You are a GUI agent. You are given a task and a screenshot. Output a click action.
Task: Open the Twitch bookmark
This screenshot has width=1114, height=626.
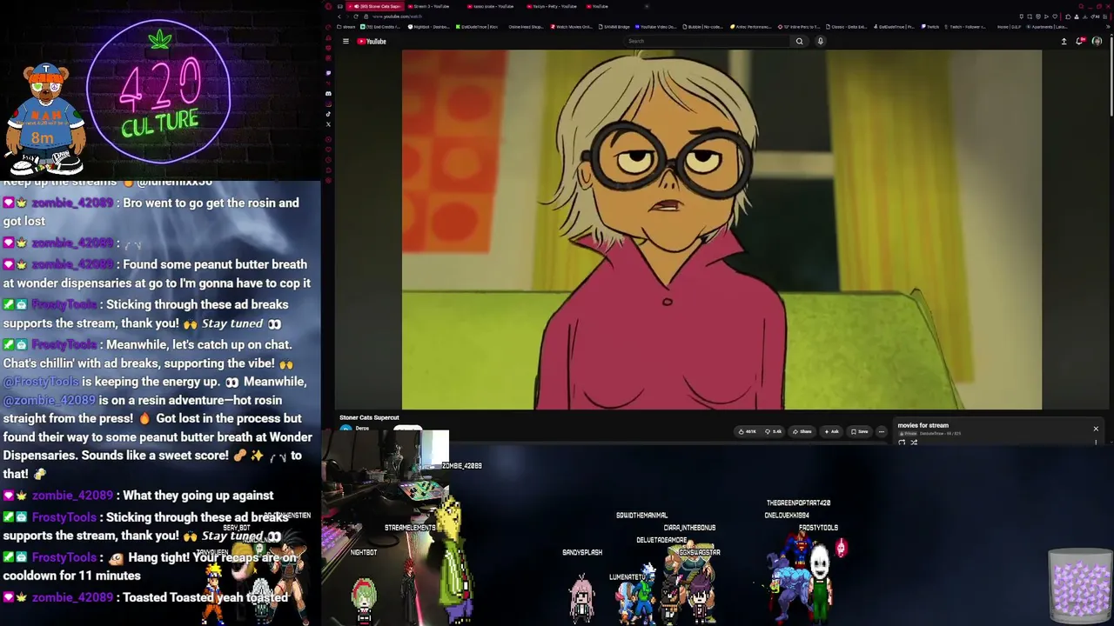click(x=929, y=27)
